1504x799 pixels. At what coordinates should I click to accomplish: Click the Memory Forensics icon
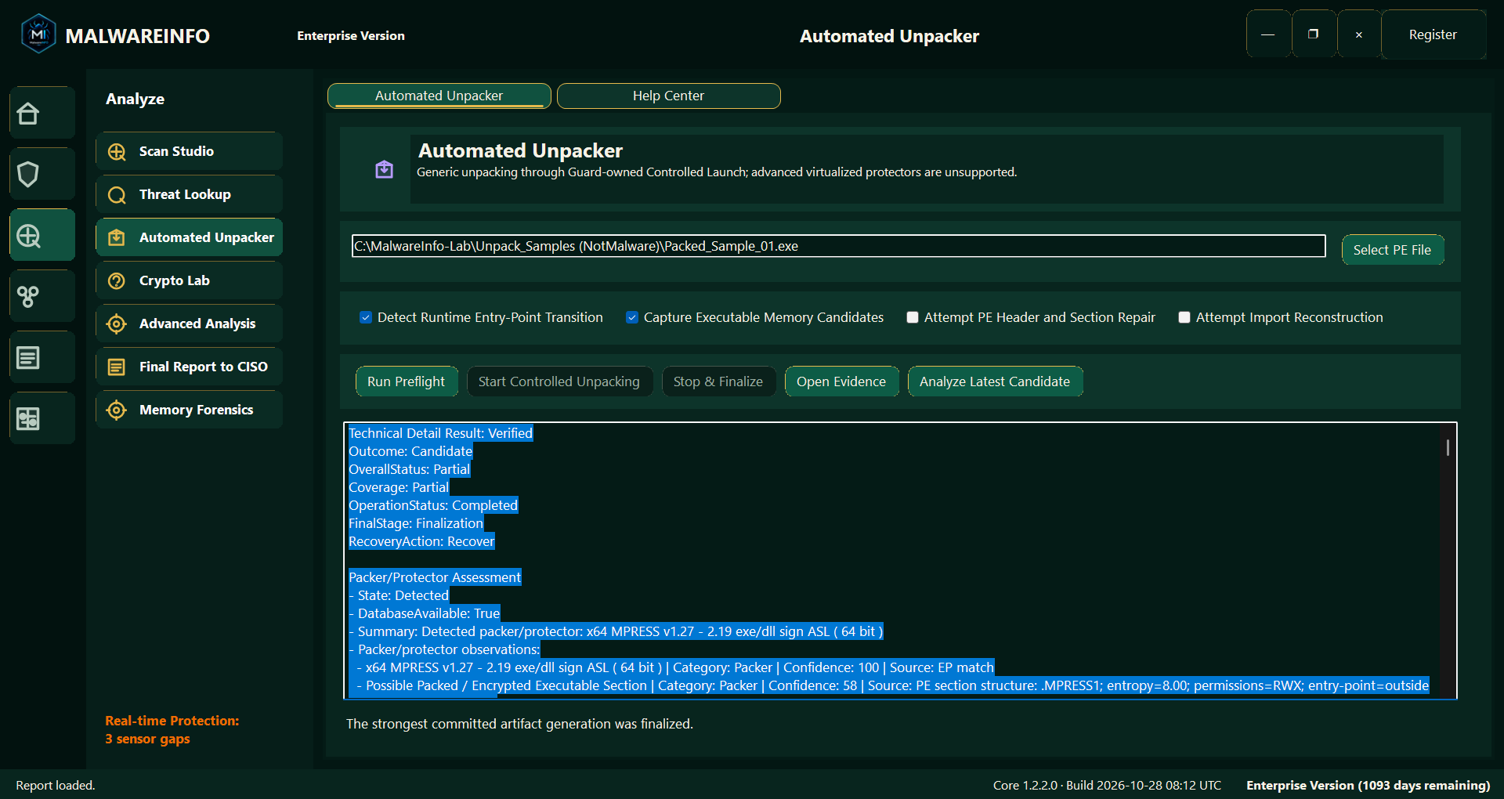pyautogui.click(x=117, y=410)
